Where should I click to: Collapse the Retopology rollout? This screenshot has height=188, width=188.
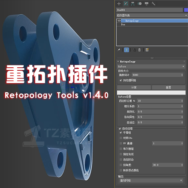pos(127,62)
